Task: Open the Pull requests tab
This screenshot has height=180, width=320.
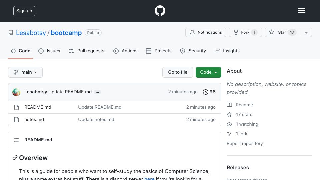Action: [87, 51]
